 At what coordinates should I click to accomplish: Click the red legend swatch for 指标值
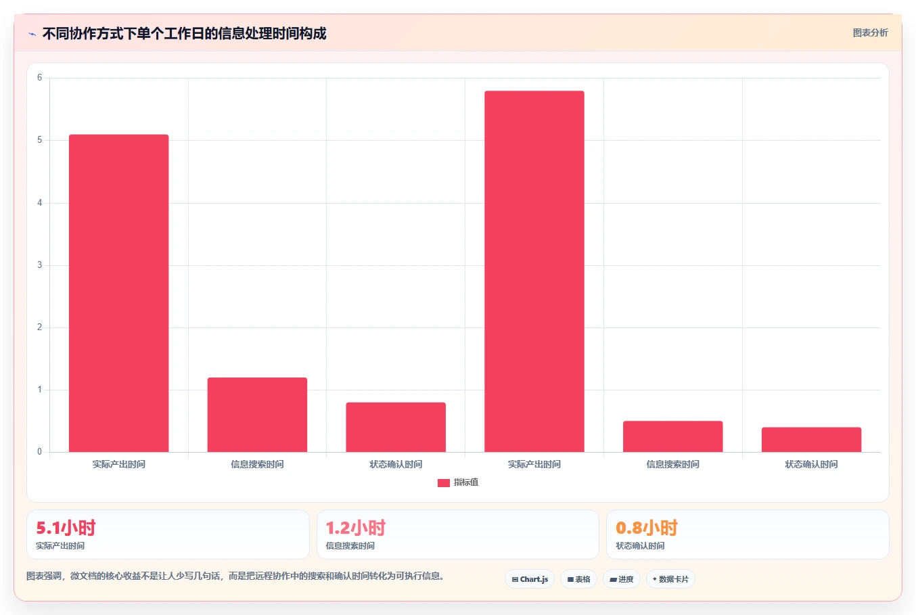point(444,482)
